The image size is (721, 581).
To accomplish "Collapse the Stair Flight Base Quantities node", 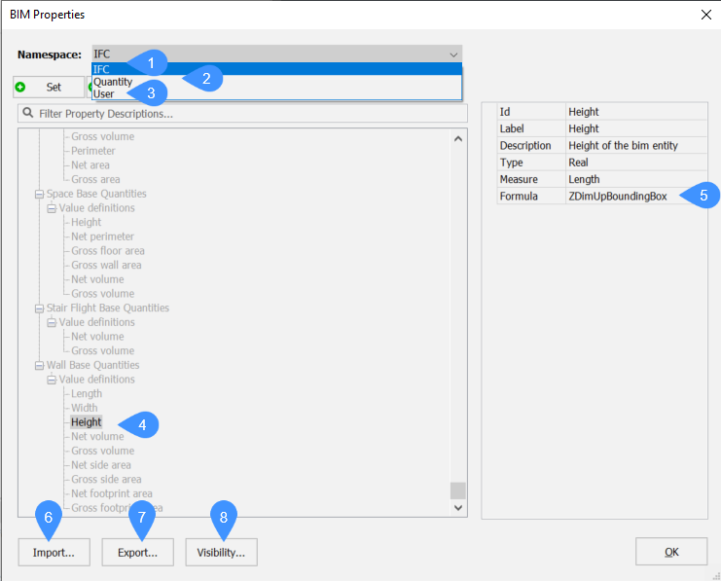I will coord(40,309).
